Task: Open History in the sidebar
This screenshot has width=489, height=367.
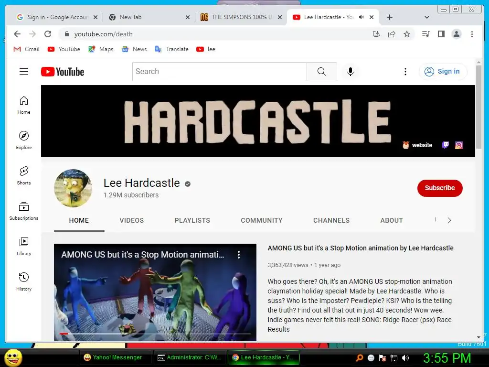Action: tap(24, 282)
